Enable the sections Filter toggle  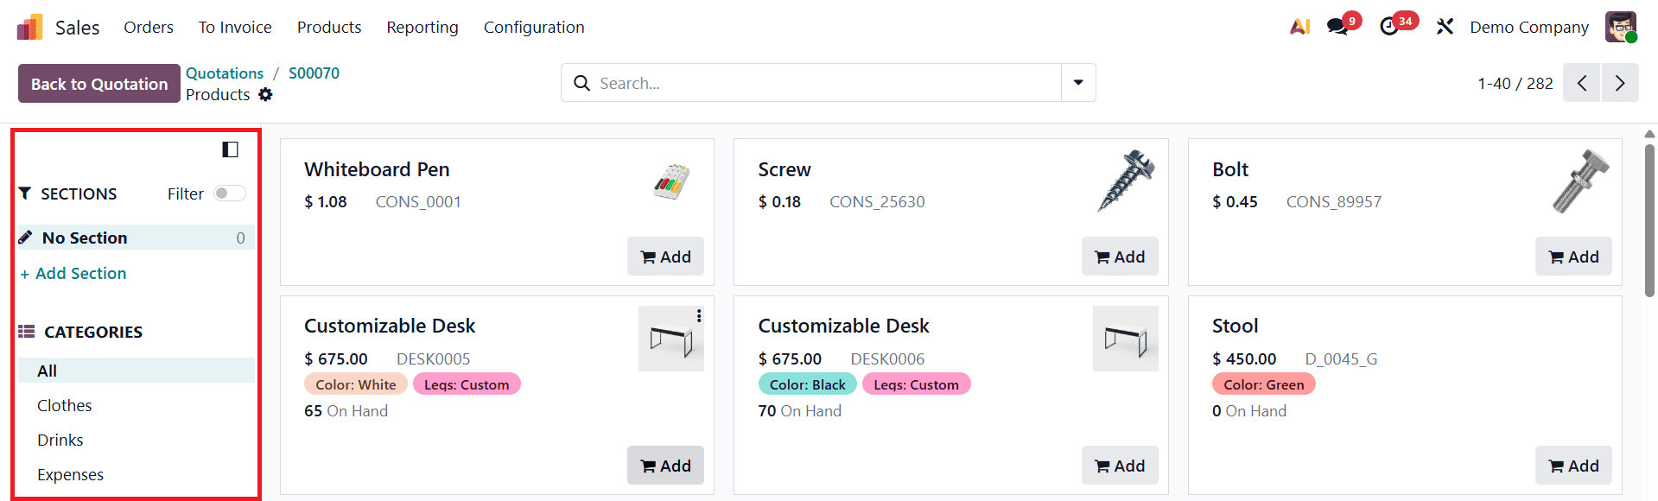[228, 193]
